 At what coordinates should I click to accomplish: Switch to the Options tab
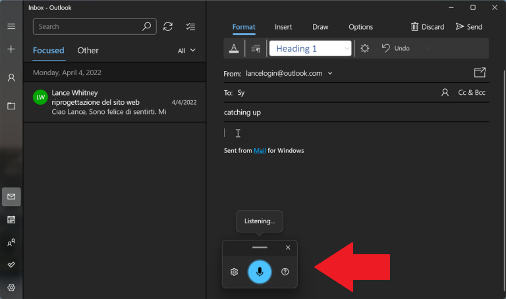coord(360,27)
